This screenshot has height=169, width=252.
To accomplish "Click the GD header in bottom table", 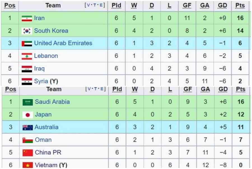I will click(223, 89).
